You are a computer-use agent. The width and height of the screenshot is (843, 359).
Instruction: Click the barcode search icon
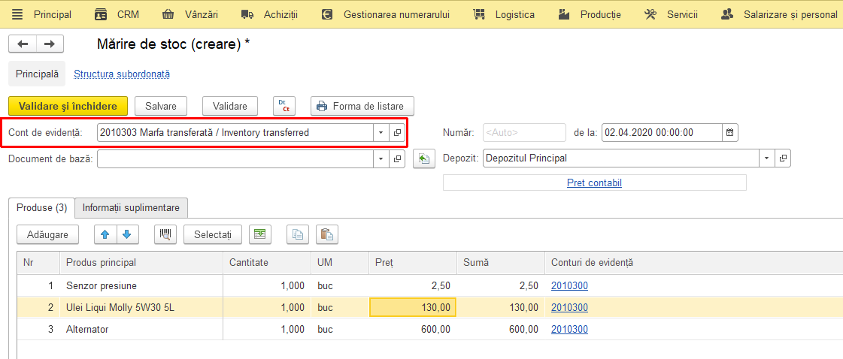click(165, 234)
